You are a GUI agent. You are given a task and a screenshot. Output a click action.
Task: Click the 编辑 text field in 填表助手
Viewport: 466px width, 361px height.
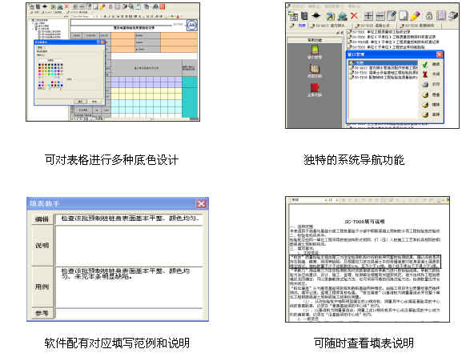point(129,219)
